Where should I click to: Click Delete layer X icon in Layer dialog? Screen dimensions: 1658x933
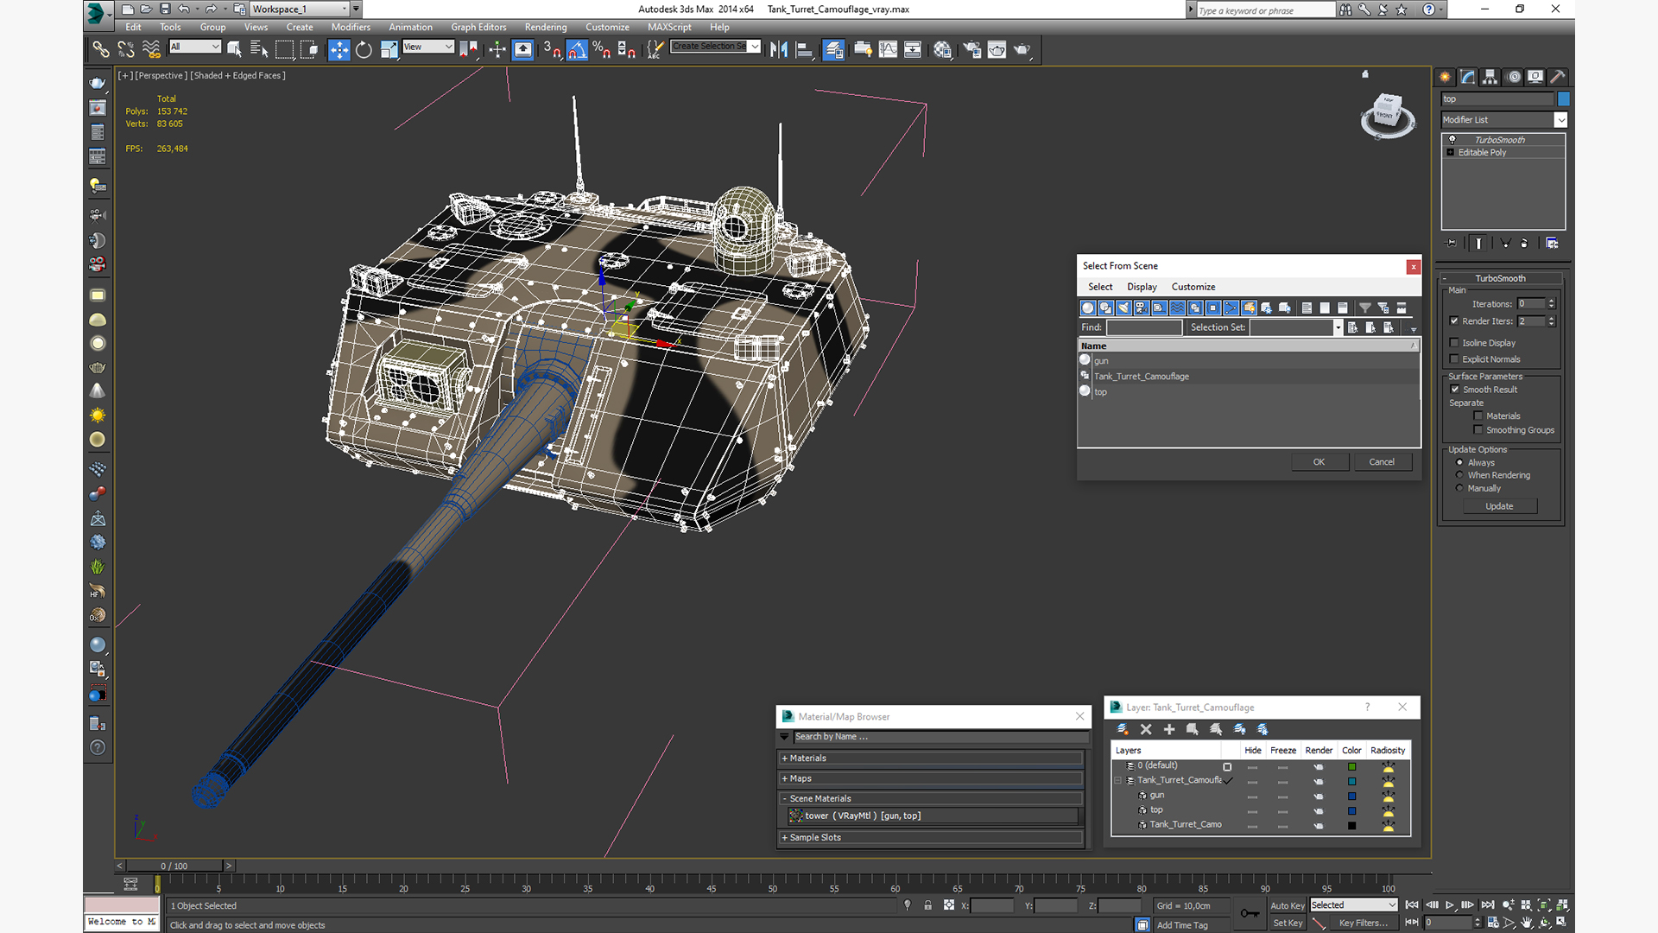pyautogui.click(x=1146, y=729)
